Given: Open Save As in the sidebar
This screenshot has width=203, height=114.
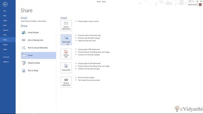Looking at the screenshot, I should (x=6, y=30).
